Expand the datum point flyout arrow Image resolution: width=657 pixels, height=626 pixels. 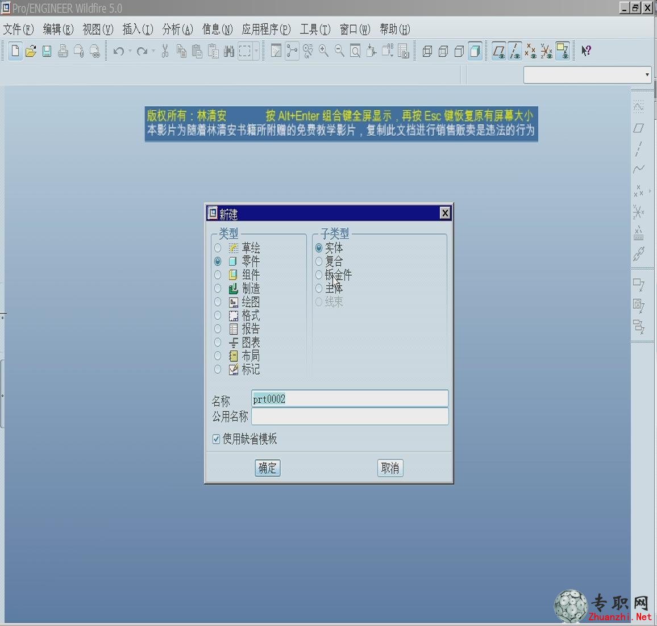650,191
